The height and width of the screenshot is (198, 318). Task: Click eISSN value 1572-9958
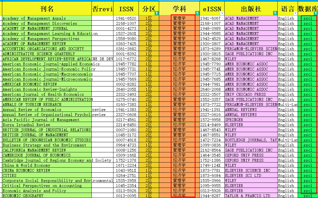click(x=210, y=120)
